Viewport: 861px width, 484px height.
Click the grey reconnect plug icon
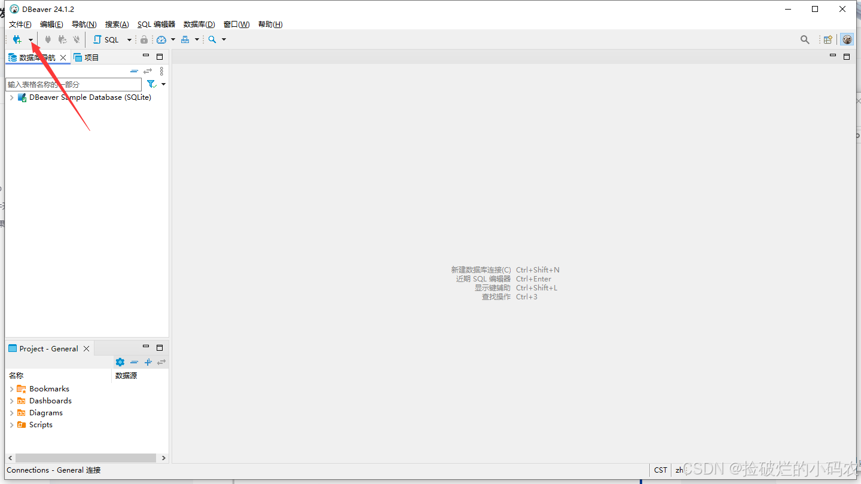62,39
